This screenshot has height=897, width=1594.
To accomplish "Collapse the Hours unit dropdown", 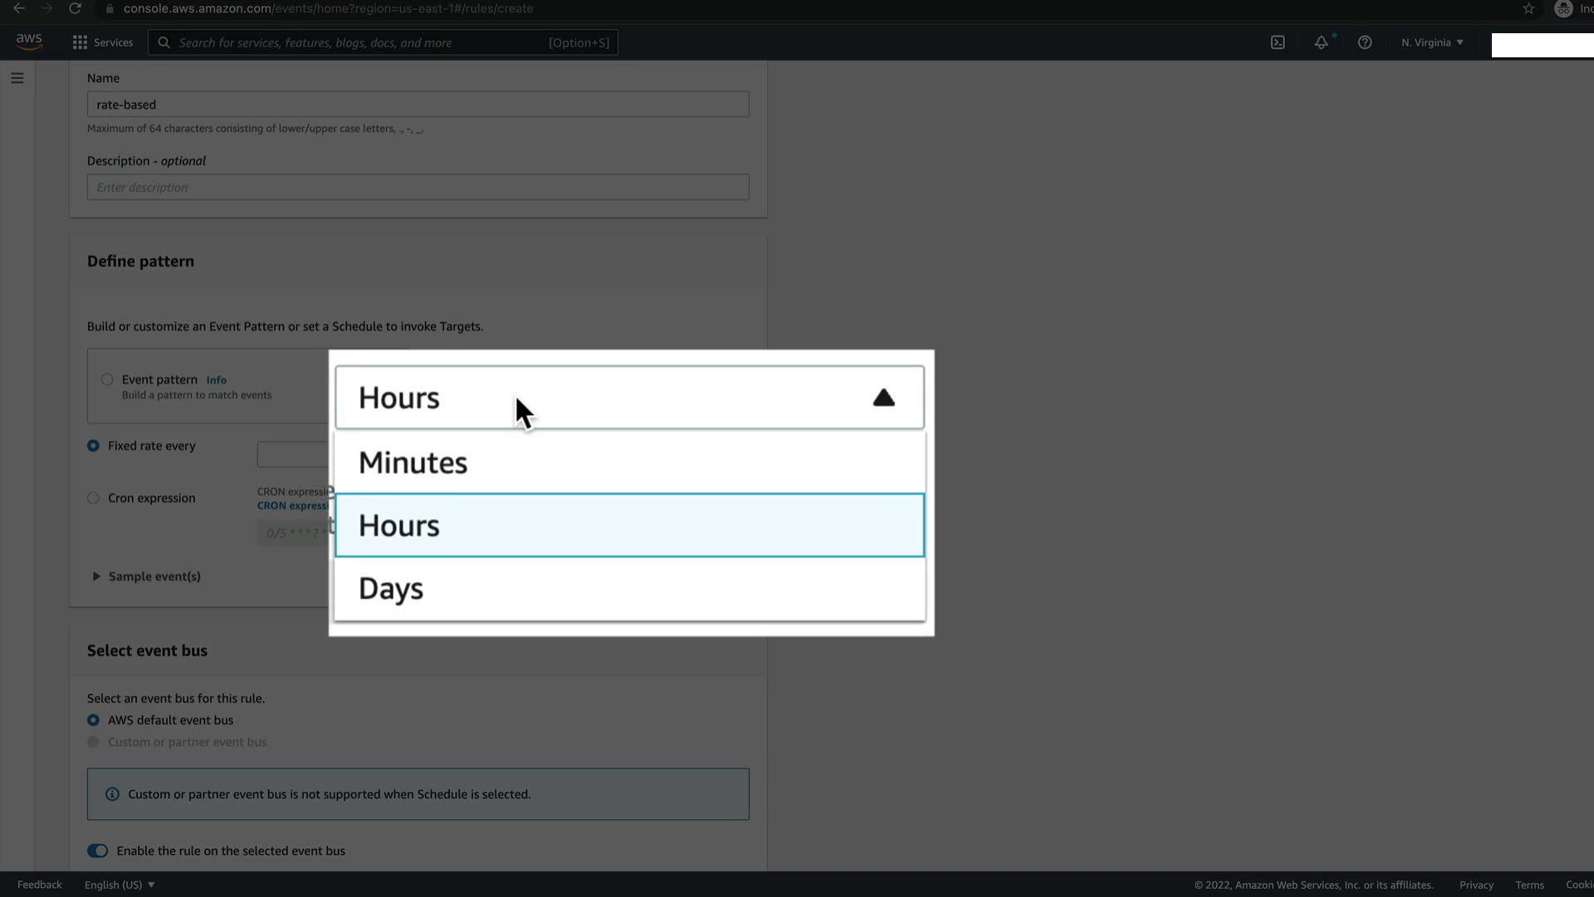I will click(x=883, y=398).
